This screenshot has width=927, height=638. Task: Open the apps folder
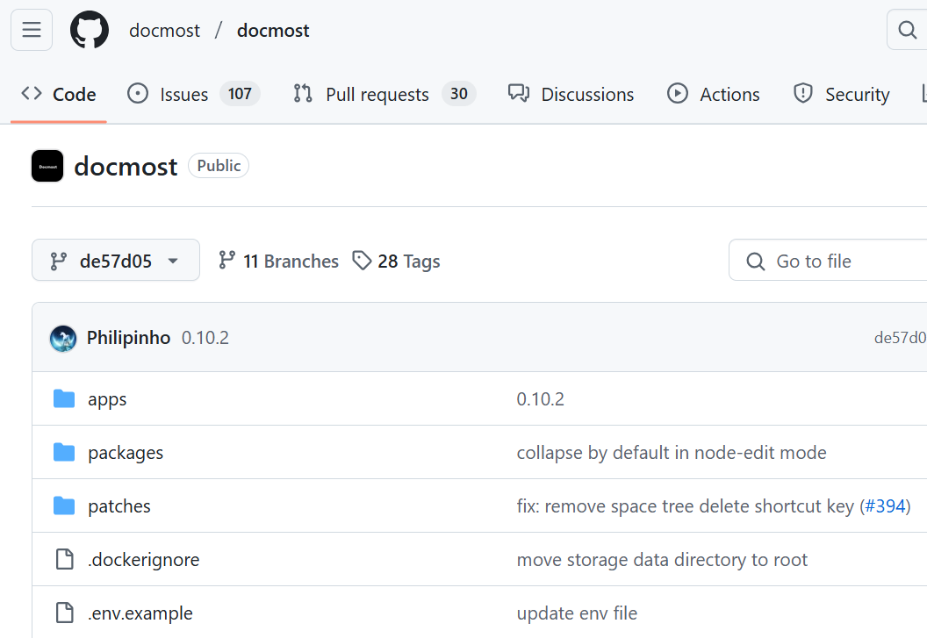pos(107,398)
